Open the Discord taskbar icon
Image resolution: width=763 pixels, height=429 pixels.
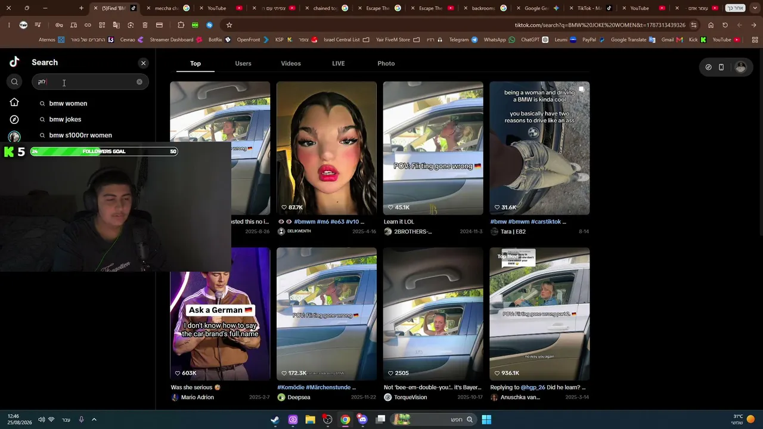(362, 419)
